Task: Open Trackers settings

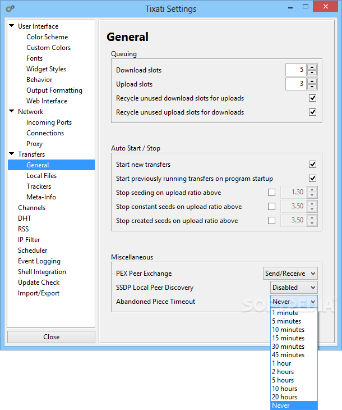Action: tap(39, 186)
